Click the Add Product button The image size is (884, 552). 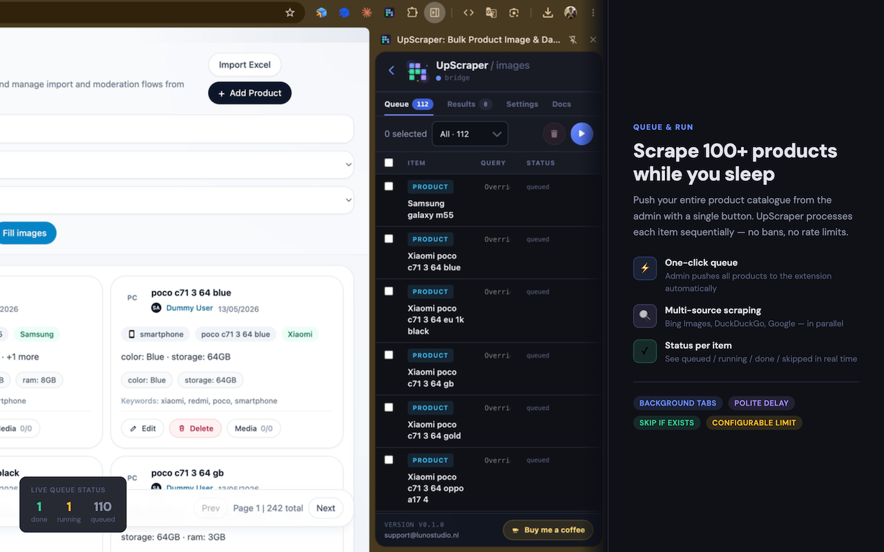250,93
